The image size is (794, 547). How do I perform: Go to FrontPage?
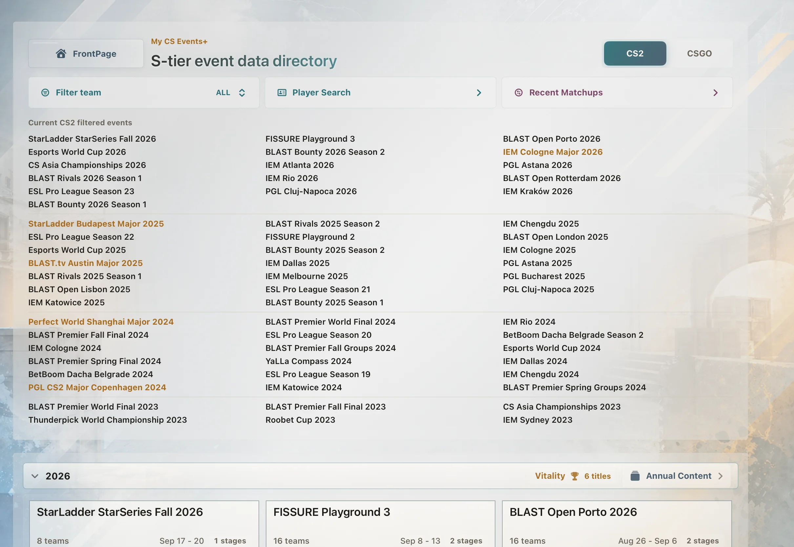tap(86, 53)
